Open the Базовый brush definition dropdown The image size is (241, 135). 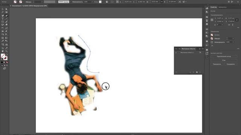pyautogui.click(x=70, y=2)
